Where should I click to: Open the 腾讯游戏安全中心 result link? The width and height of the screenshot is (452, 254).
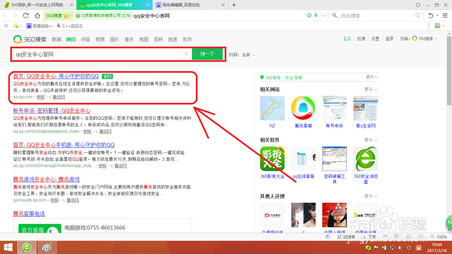pos(47,179)
